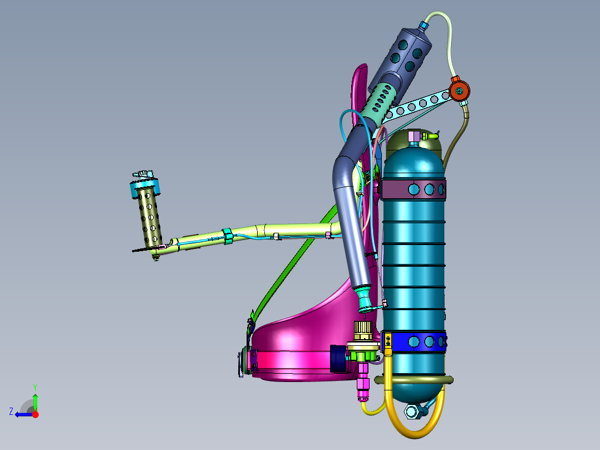Select the mint green perforated sleeve tube

(379, 105)
